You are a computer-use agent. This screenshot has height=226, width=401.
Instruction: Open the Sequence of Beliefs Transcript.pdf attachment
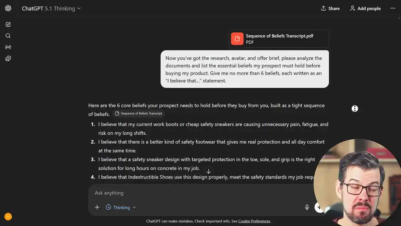(278, 39)
